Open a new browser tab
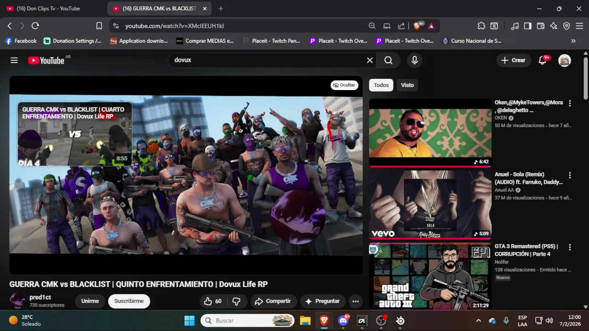This screenshot has width=589, height=331. click(x=221, y=8)
